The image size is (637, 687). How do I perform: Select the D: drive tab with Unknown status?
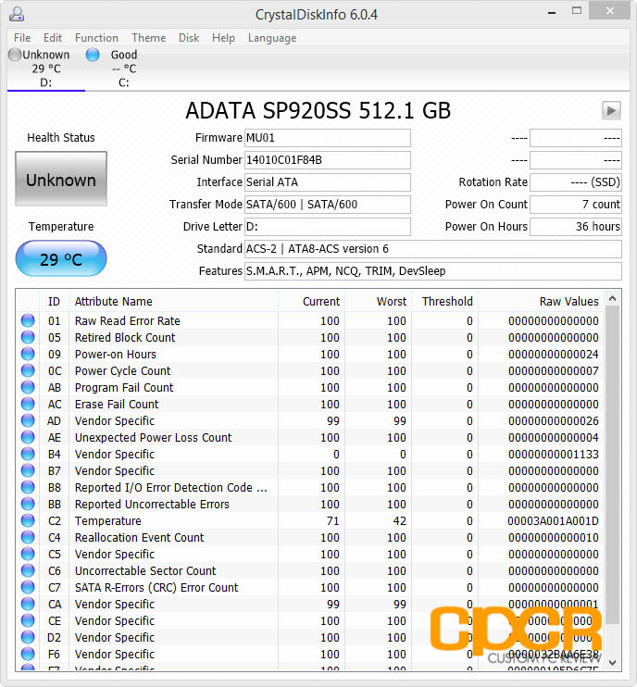46,69
